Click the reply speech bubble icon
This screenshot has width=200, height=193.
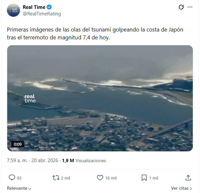point(12,178)
